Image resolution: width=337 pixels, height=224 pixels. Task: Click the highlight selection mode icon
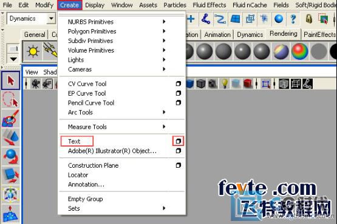coord(323,19)
